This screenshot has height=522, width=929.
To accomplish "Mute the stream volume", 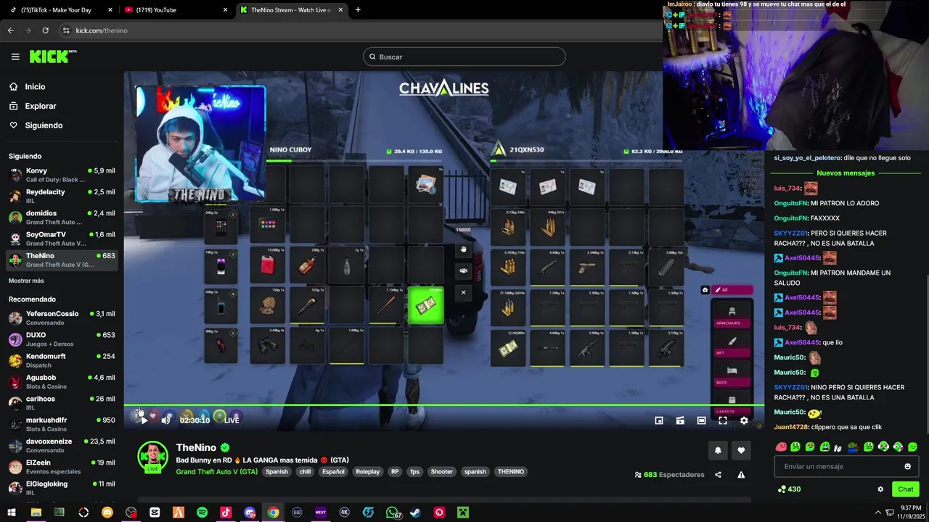I will [165, 420].
